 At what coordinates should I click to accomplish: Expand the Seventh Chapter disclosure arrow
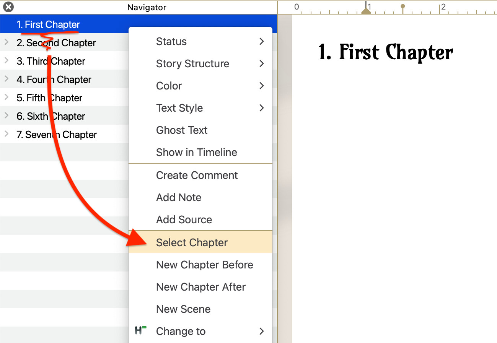click(6, 134)
